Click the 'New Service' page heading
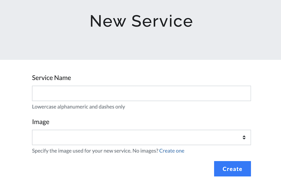 tap(141, 21)
